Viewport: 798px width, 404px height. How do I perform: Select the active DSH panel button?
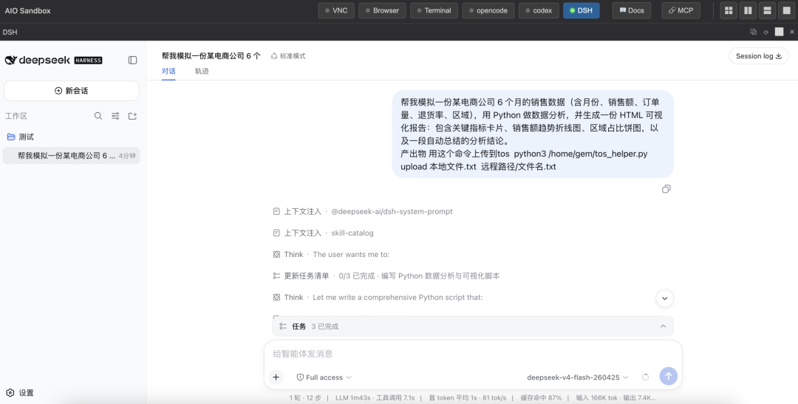[x=582, y=10]
